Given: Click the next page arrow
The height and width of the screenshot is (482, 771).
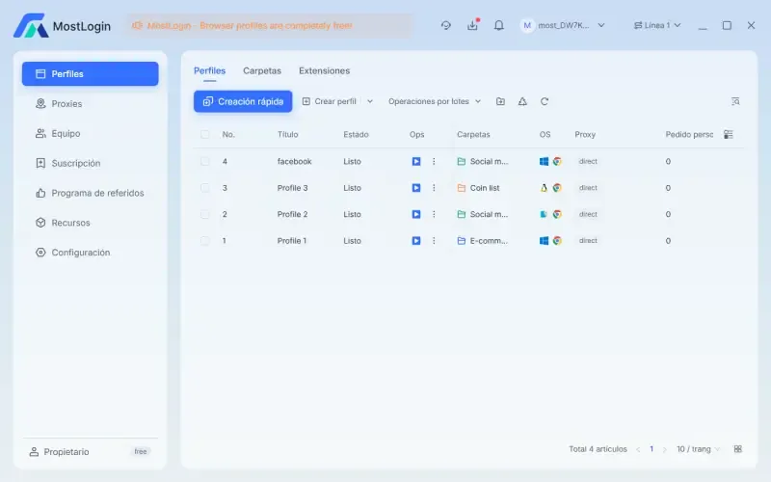Looking at the screenshot, I should tap(664, 449).
